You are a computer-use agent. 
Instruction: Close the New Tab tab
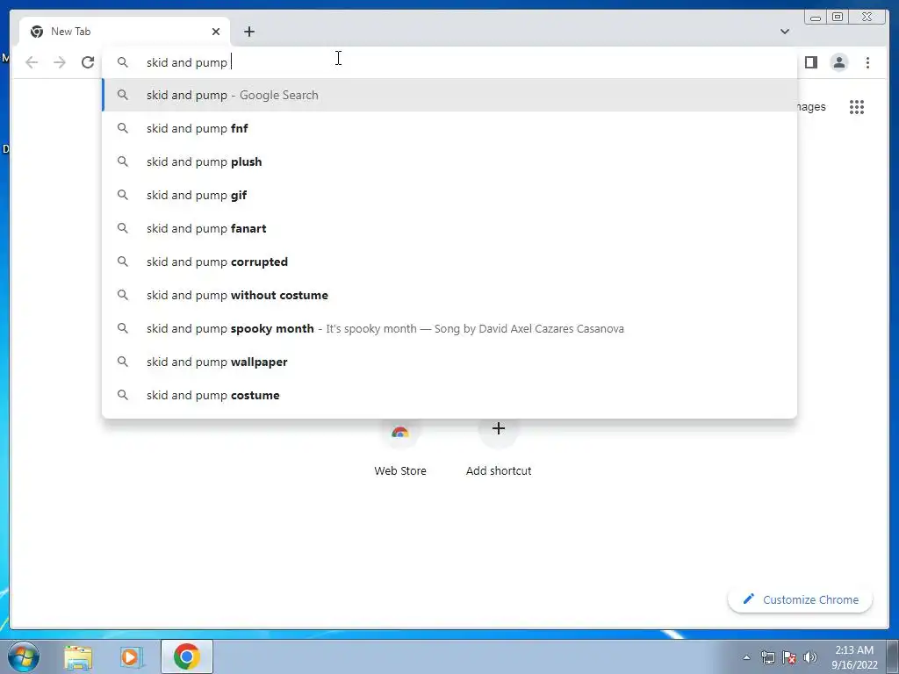pyautogui.click(x=216, y=32)
